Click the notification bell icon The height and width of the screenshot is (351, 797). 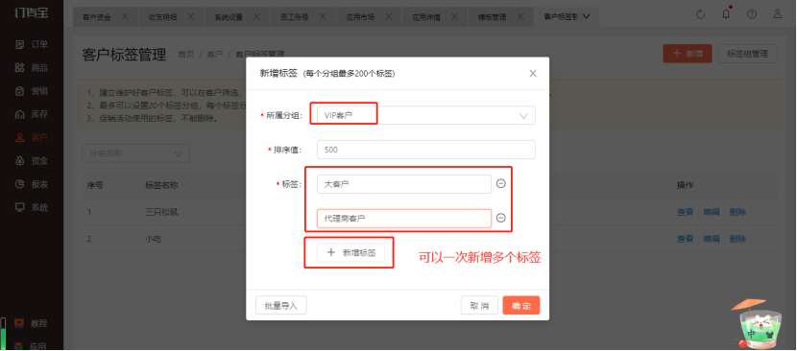pos(726,13)
